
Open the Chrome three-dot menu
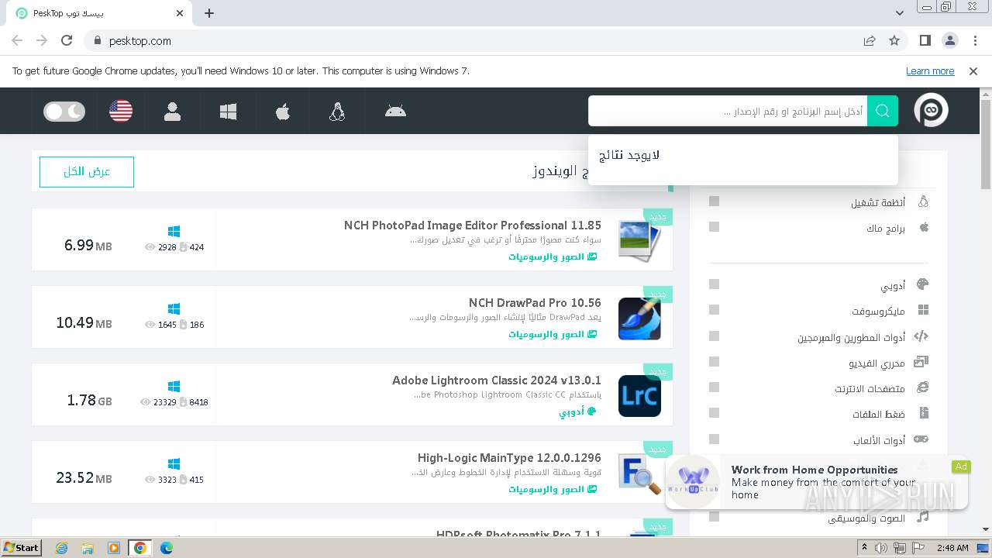(x=975, y=40)
